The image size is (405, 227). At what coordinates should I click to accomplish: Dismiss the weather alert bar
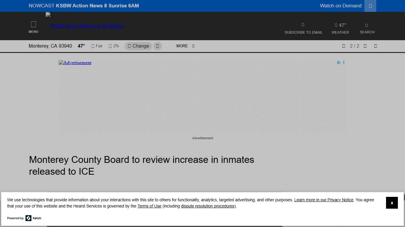click(x=375, y=46)
